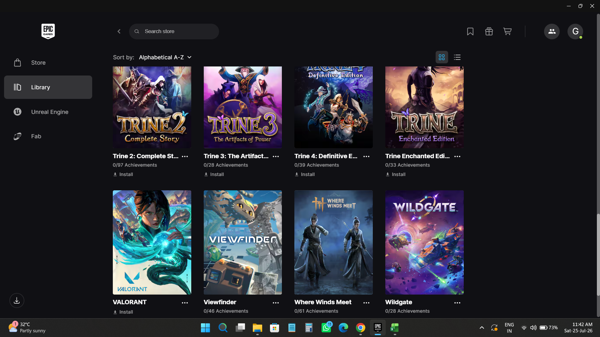Open the Epic Games logo home

(48, 31)
